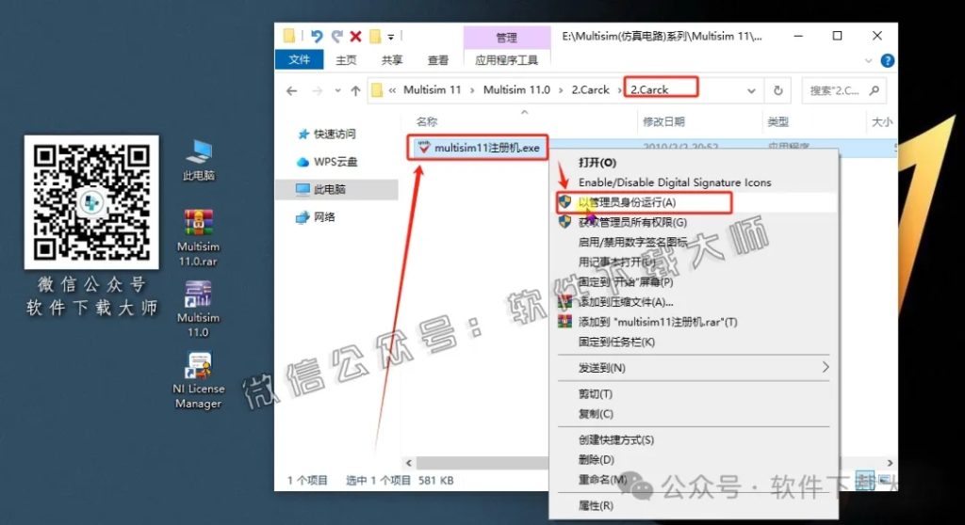The width and height of the screenshot is (965, 525).
Task: Sort by the 类型 column header
Action: (777, 121)
